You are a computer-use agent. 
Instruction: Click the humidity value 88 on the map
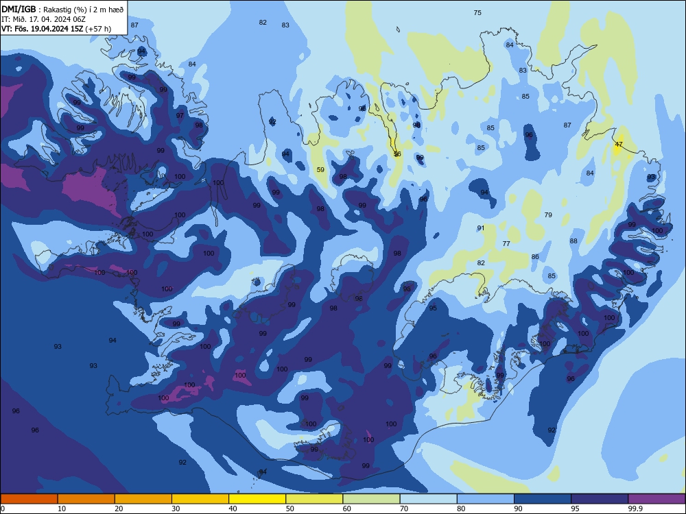pos(573,241)
